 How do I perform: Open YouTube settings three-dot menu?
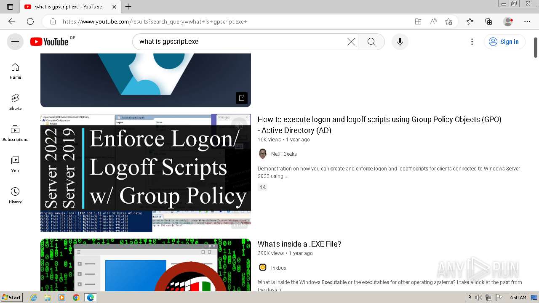472,42
